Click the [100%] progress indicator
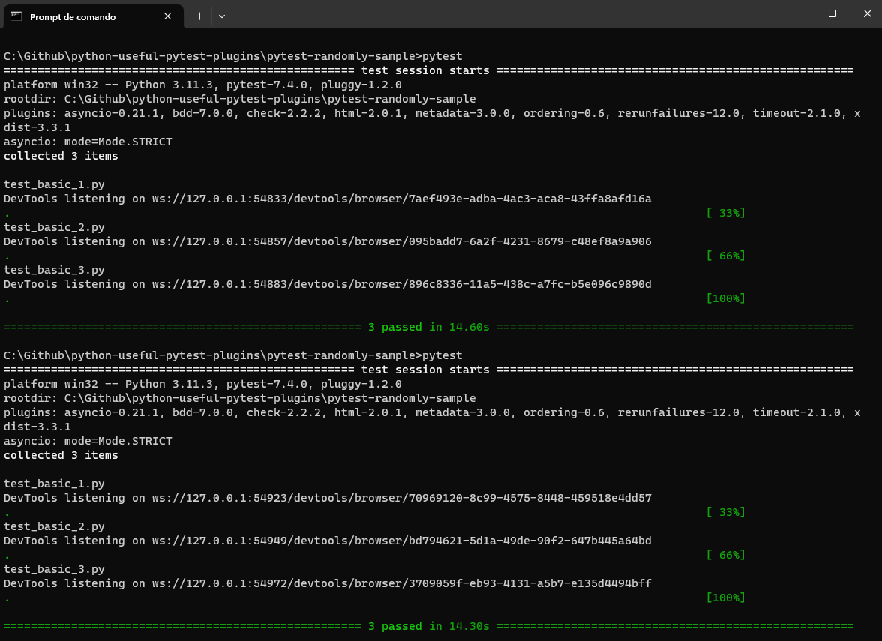 (x=725, y=298)
